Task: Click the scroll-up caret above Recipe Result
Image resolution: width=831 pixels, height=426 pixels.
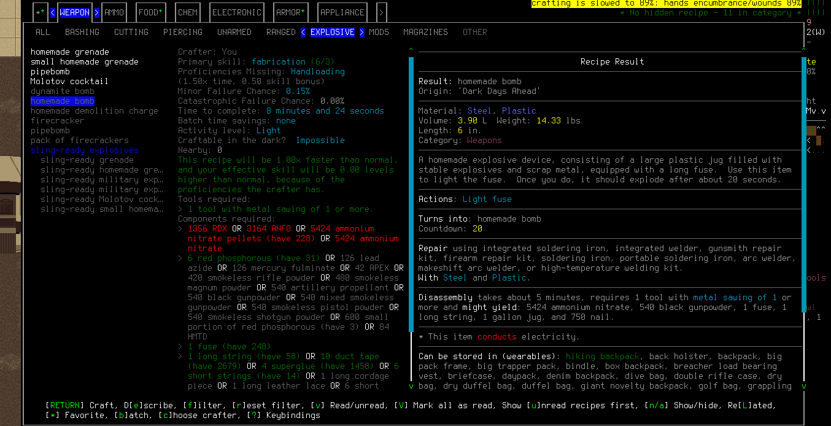Action: [411, 47]
